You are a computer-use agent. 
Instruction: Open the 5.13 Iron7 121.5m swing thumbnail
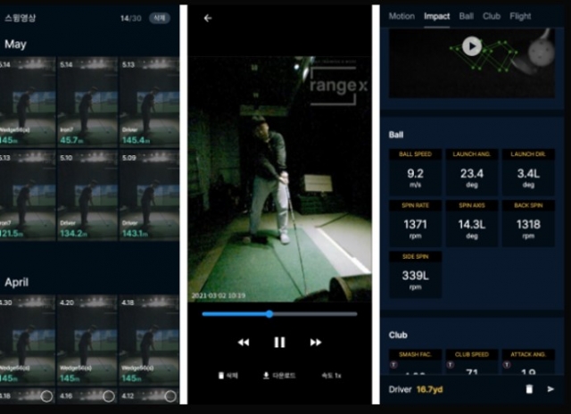click(28, 195)
